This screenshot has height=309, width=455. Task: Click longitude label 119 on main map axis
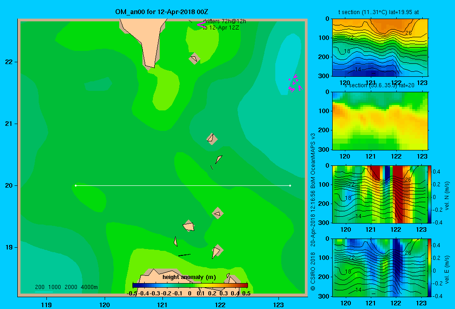pyautogui.click(x=46, y=304)
